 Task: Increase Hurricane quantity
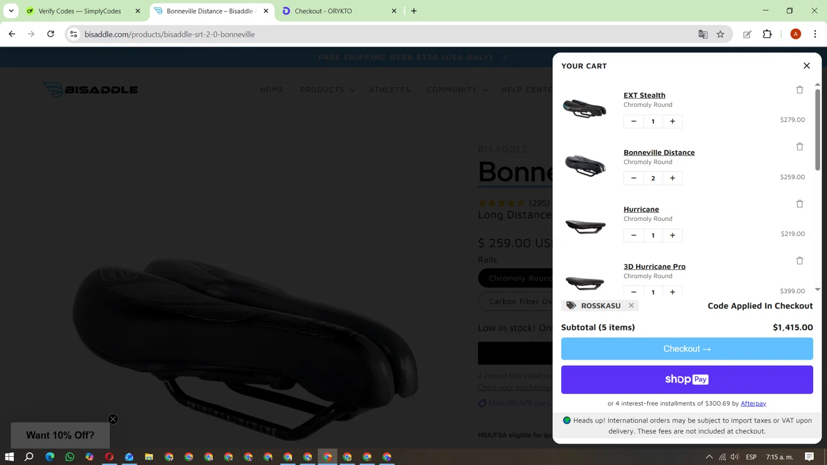point(673,235)
